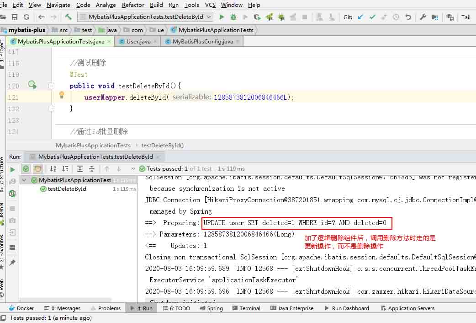The height and width of the screenshot is (323, 476).
Task: Click the lightbulb intention icon on line 121
Action: (62, 95)
